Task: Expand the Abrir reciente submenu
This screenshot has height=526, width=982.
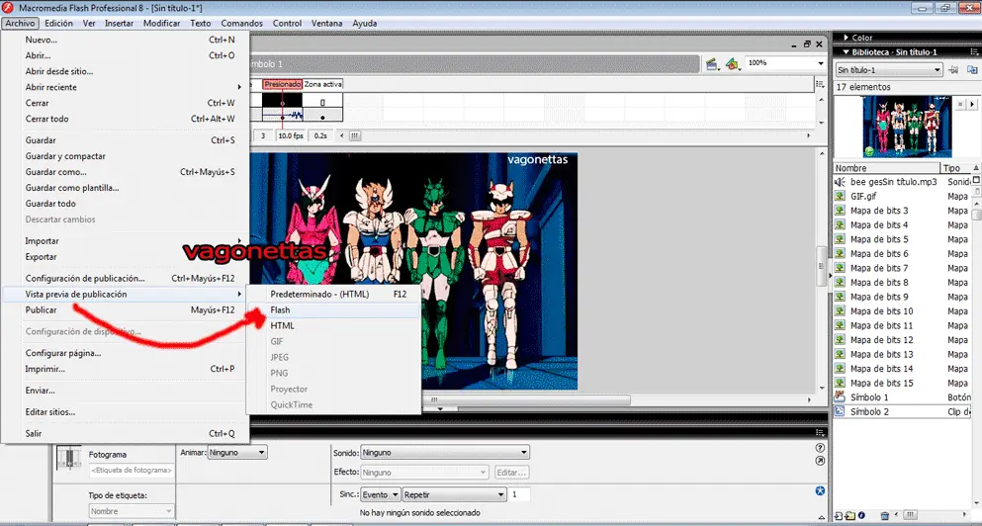Action: click(126, 87)
